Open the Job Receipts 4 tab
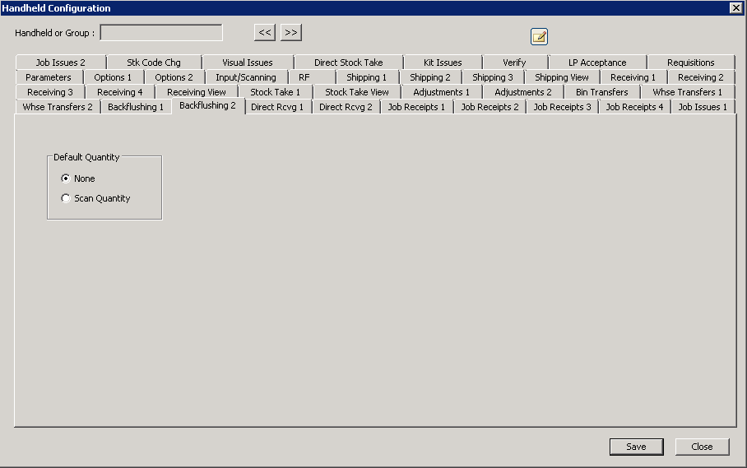 pyautogui.click(x=634, y=107)
